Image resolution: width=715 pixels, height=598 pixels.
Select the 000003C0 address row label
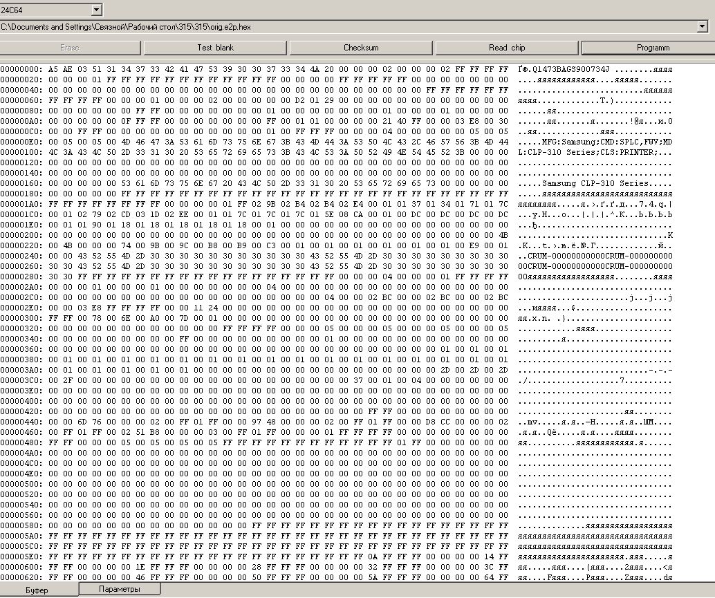(x=21, y=380)
